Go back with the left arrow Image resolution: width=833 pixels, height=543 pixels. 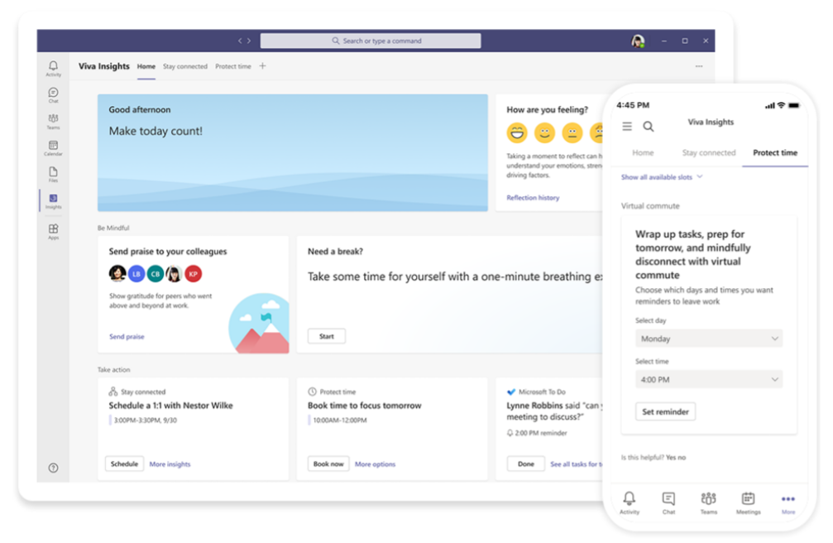coord(240,41)
